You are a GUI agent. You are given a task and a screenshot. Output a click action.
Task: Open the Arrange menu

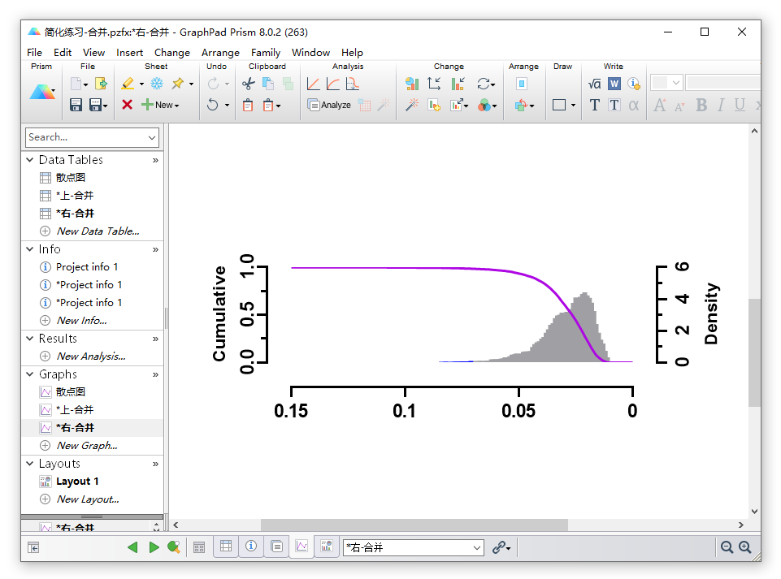pos(220,52)
